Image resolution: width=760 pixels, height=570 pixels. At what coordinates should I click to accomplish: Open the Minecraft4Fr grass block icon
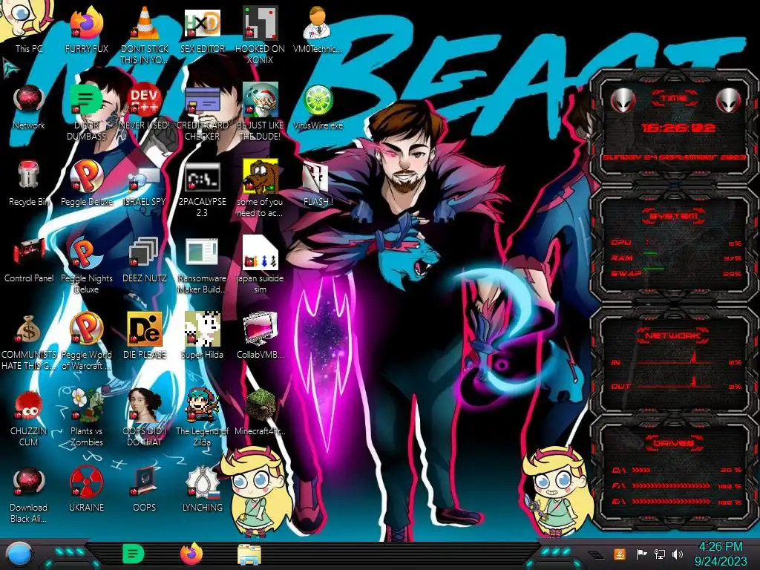click(x=260, y=405)
